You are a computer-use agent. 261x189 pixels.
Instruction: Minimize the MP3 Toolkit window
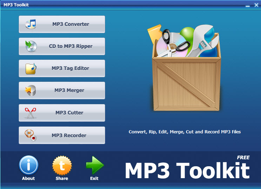pyautogui.click(x=248, y=6)
